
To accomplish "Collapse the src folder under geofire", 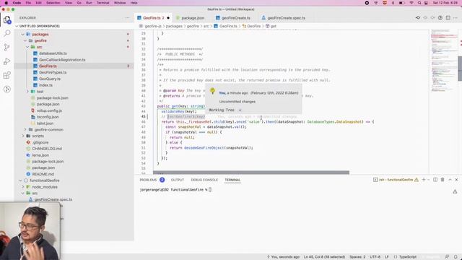I will pyautogui.click(x=27, y=47).
